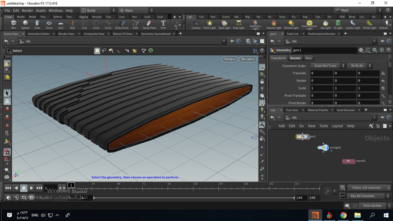
Task: Add a Portal Light
Action: tap(370, 24)
